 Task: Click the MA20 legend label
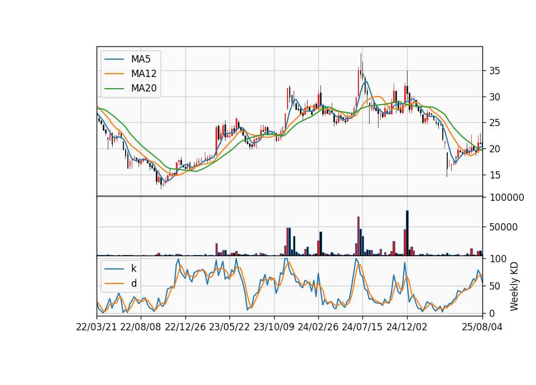[x=143, y=89]
